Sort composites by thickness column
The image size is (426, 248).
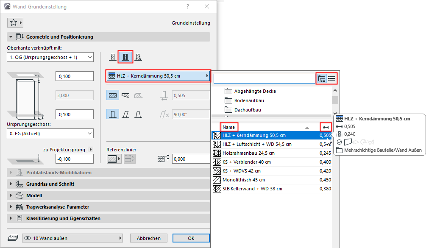click(326, 127)
